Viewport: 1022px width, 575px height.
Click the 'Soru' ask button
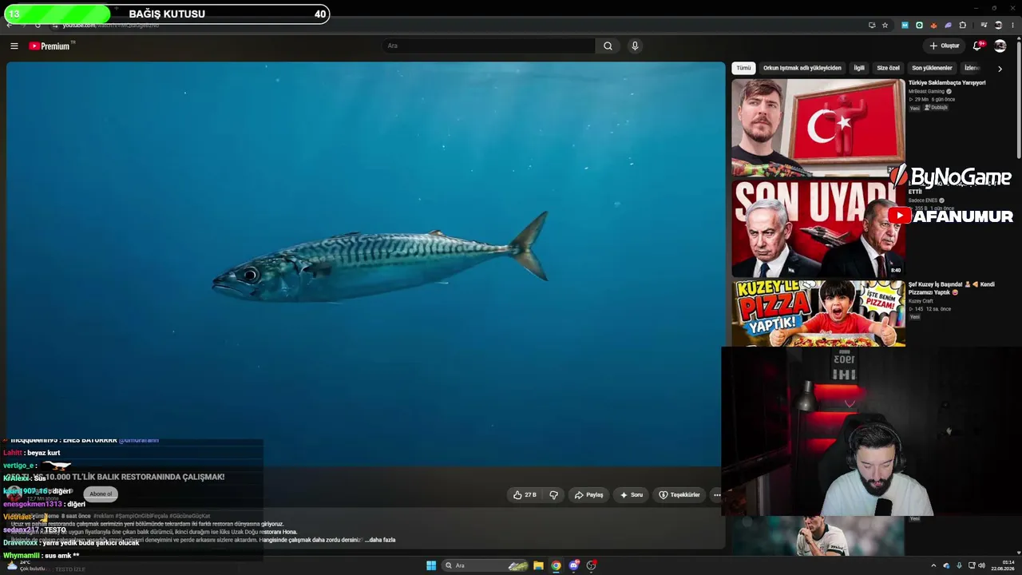click(x=631, y=495)
